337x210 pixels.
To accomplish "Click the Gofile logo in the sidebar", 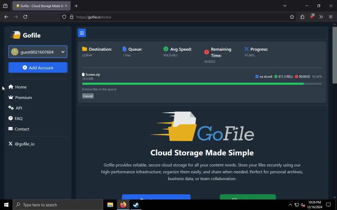I will (25, 35).
